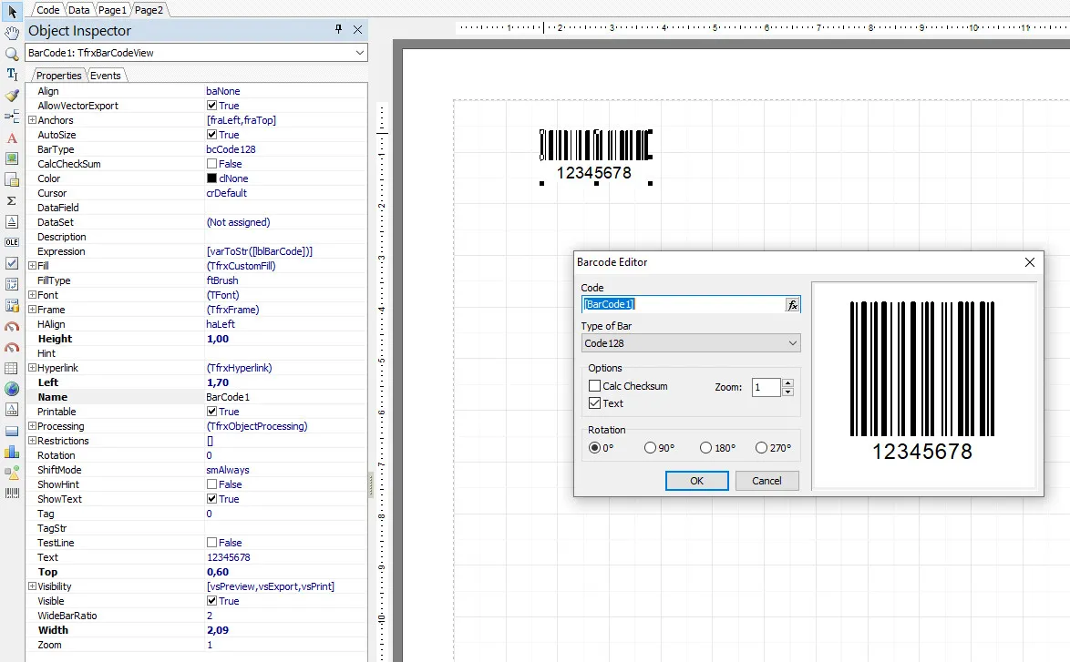The height and width of the screenshot is (662, 1070).
Task: Choose the Edit Text tool
Action: (x=12, y=75)
